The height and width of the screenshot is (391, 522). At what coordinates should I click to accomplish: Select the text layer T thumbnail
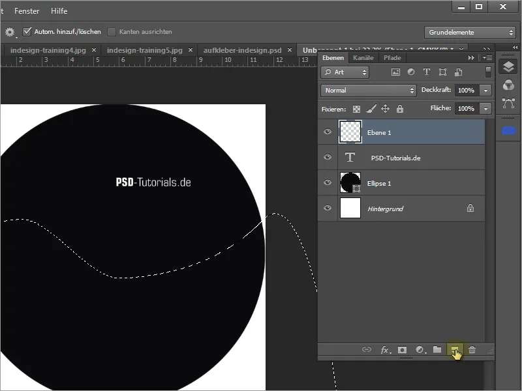click(350, 157)
